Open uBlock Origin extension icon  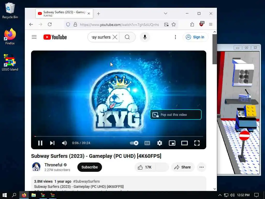point(201,24)
